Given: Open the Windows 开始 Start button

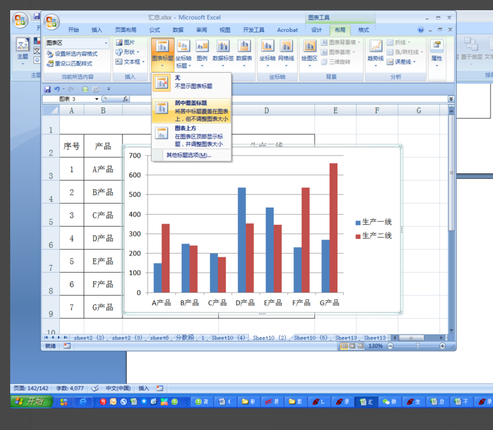Looking at the screenshot, I should click(x=31, y=401).
